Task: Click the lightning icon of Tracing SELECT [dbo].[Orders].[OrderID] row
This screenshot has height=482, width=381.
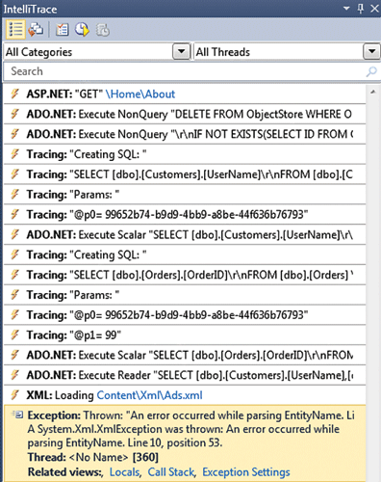Action: 14,275
